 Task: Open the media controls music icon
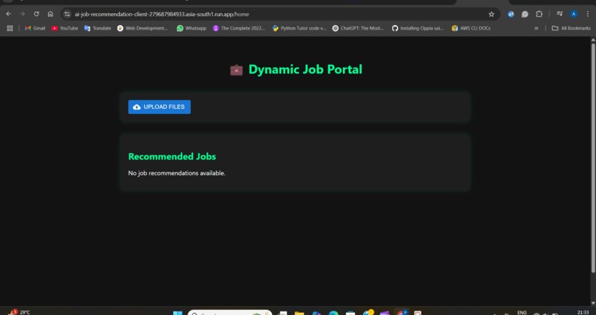[560, 14]
